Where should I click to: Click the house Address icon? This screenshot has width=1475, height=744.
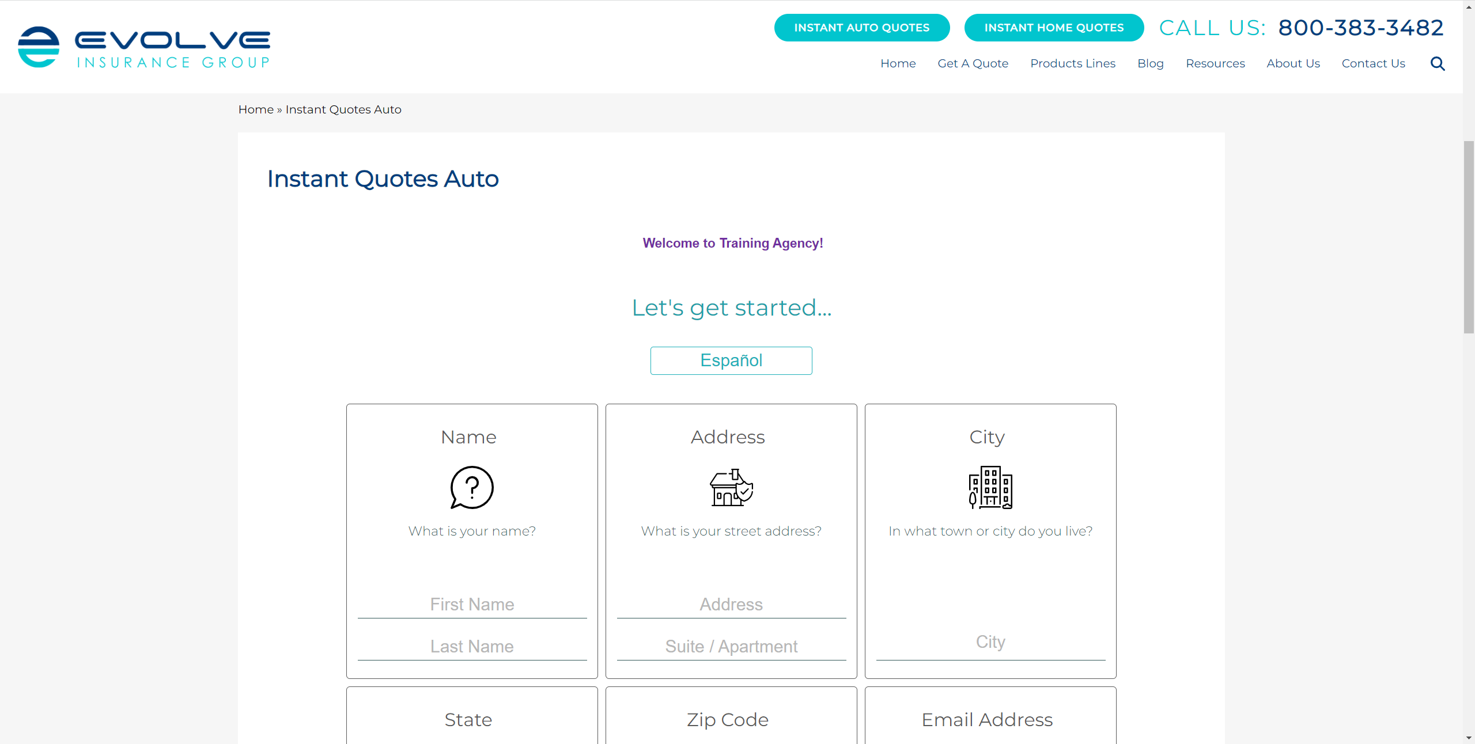[731, 487]
